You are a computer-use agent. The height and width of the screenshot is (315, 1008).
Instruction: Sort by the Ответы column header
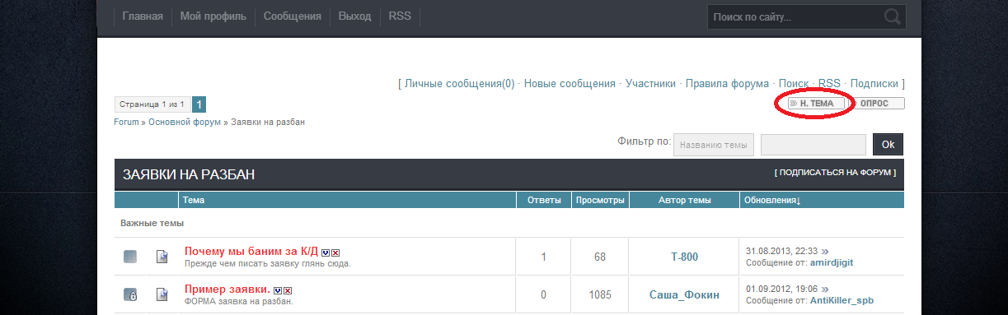(543, 200)
